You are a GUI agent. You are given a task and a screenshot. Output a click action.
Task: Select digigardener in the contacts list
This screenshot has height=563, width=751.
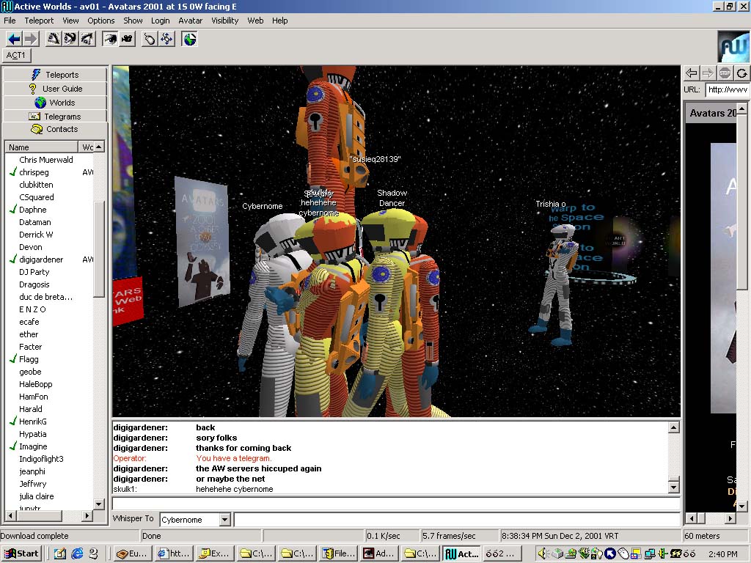click(x=41, y=260)
